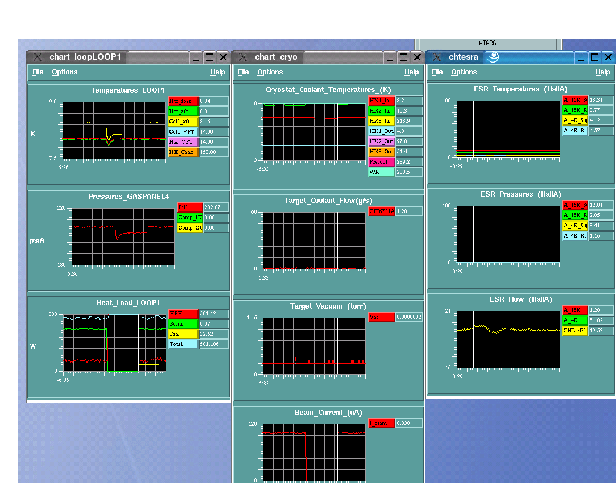Click the ATARG window behind chtesra
Image resolution: width=616 pixels, height=483 pixels.
pyautogui.click(x=487, y=44)
